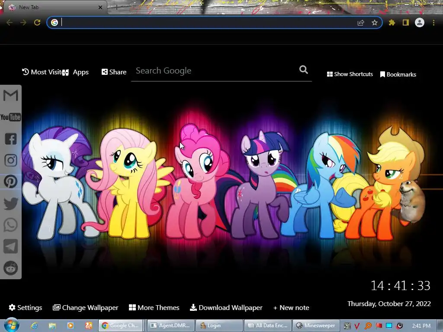Open Gmail from the sidebar

click(10, 96)
